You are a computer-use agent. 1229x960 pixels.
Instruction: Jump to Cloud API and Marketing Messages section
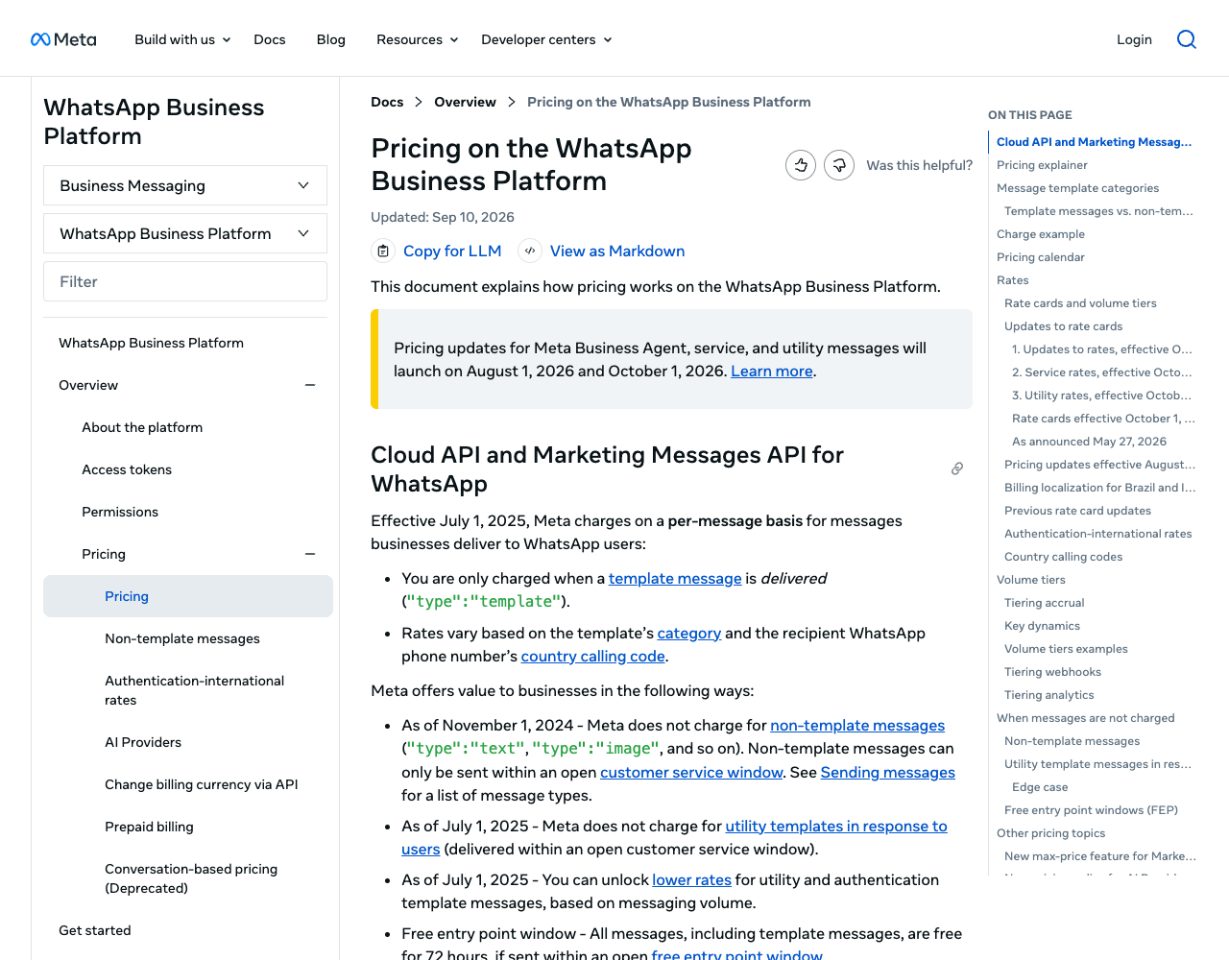tap(1094, 142)
